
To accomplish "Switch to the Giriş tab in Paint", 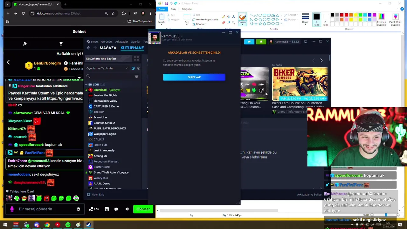I will 173,9.
